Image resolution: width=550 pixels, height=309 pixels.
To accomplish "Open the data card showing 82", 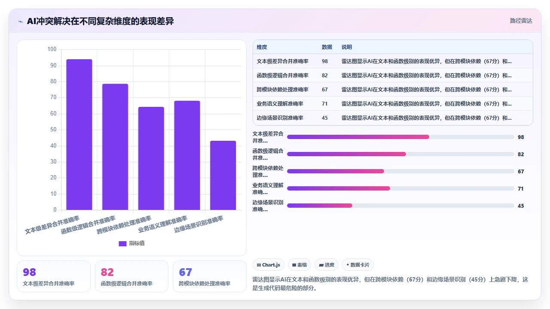I will 131,276.
